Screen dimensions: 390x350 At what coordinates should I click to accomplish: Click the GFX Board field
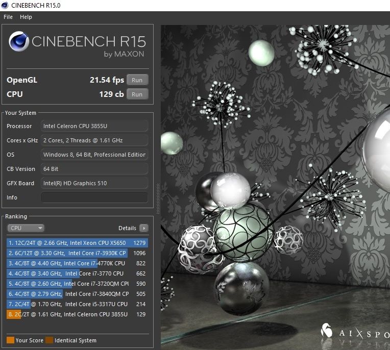94,183
